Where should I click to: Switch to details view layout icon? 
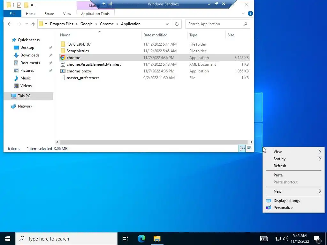(x=242, y=148)
